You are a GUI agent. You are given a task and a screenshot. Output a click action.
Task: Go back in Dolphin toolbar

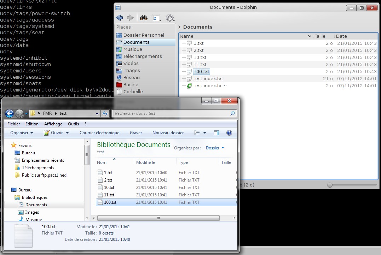click(119, 18)
